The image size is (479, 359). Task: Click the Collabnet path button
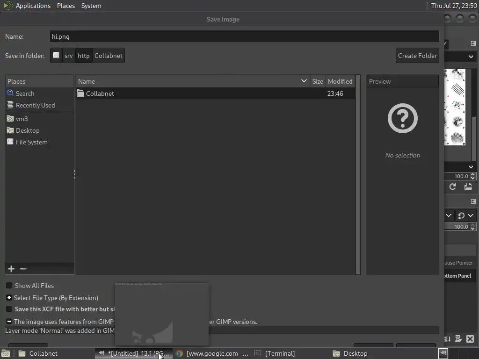109,56
